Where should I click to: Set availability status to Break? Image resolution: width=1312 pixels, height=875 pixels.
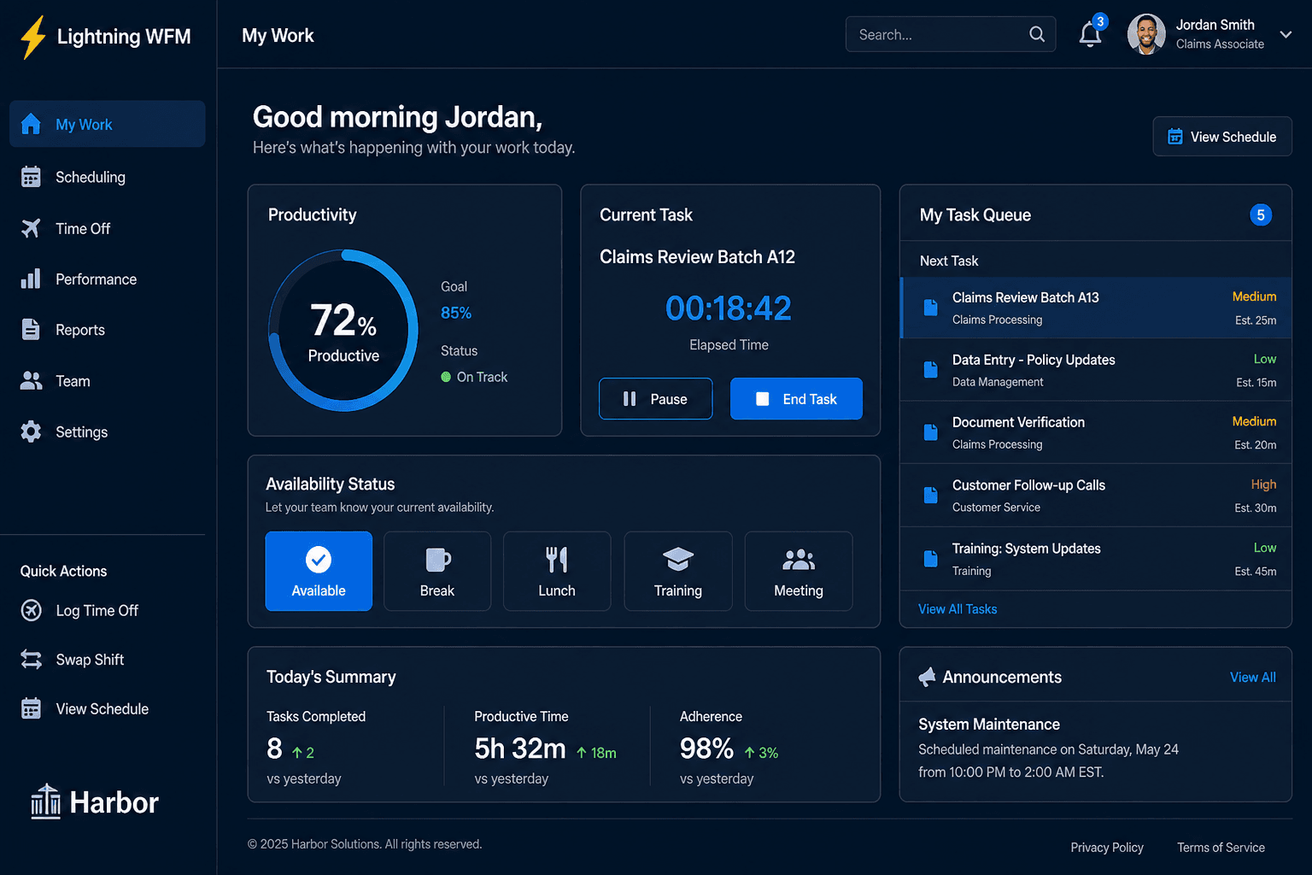[x=437, y=571]
